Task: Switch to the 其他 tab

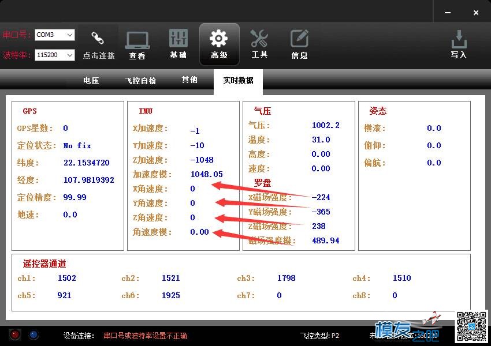Action: (189, 80)
